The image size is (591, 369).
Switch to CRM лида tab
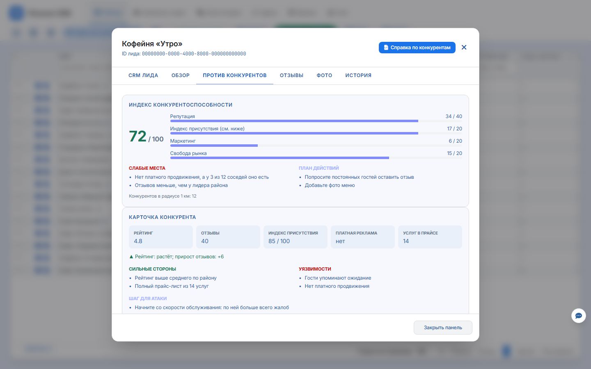point(143,75)
